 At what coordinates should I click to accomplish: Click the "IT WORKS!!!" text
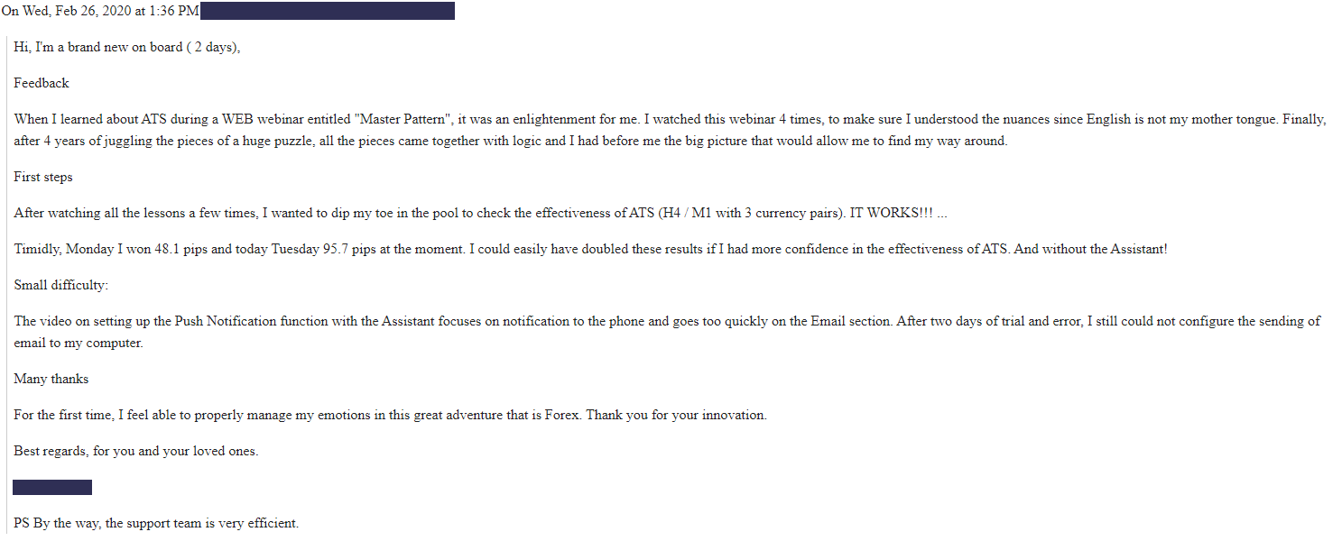(892, 213)
